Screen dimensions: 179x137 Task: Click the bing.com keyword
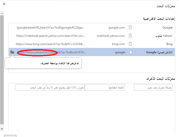[118, 44]
